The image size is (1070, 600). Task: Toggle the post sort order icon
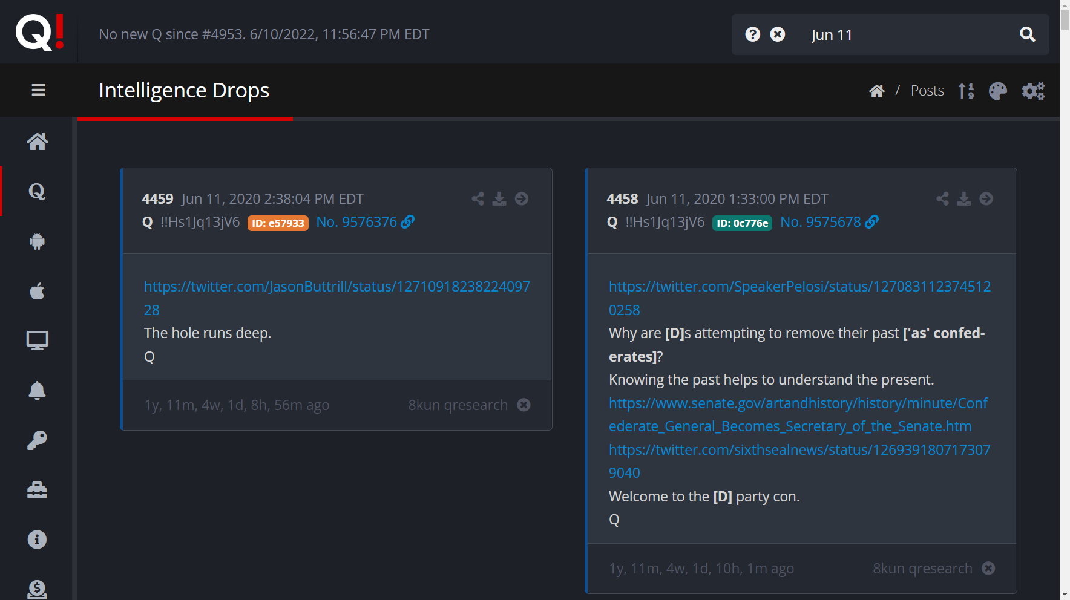(x=966, y=91)
